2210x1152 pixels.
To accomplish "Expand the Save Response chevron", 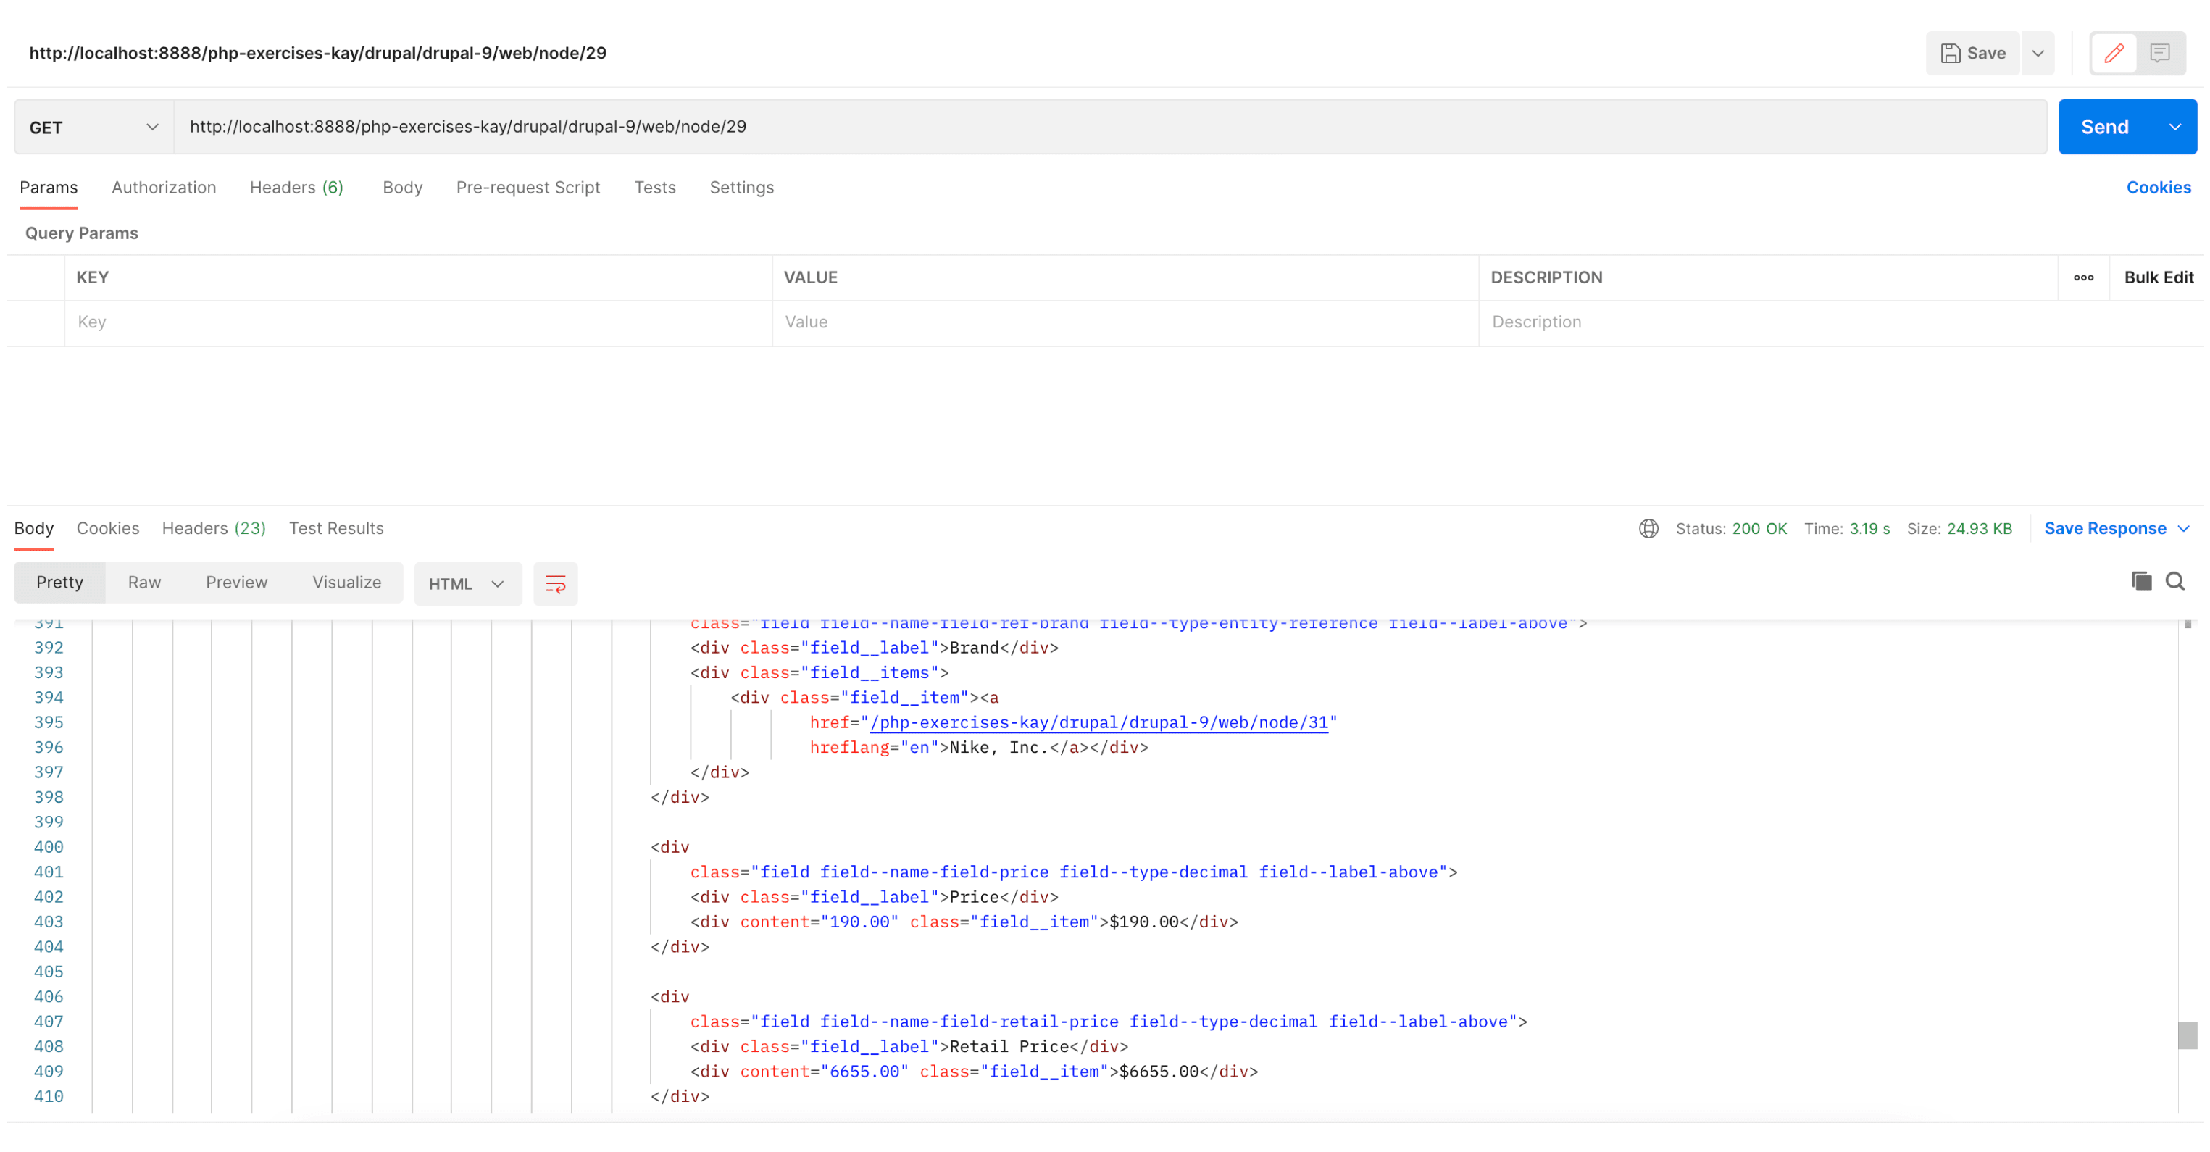I will click(x=2183, y=528).
